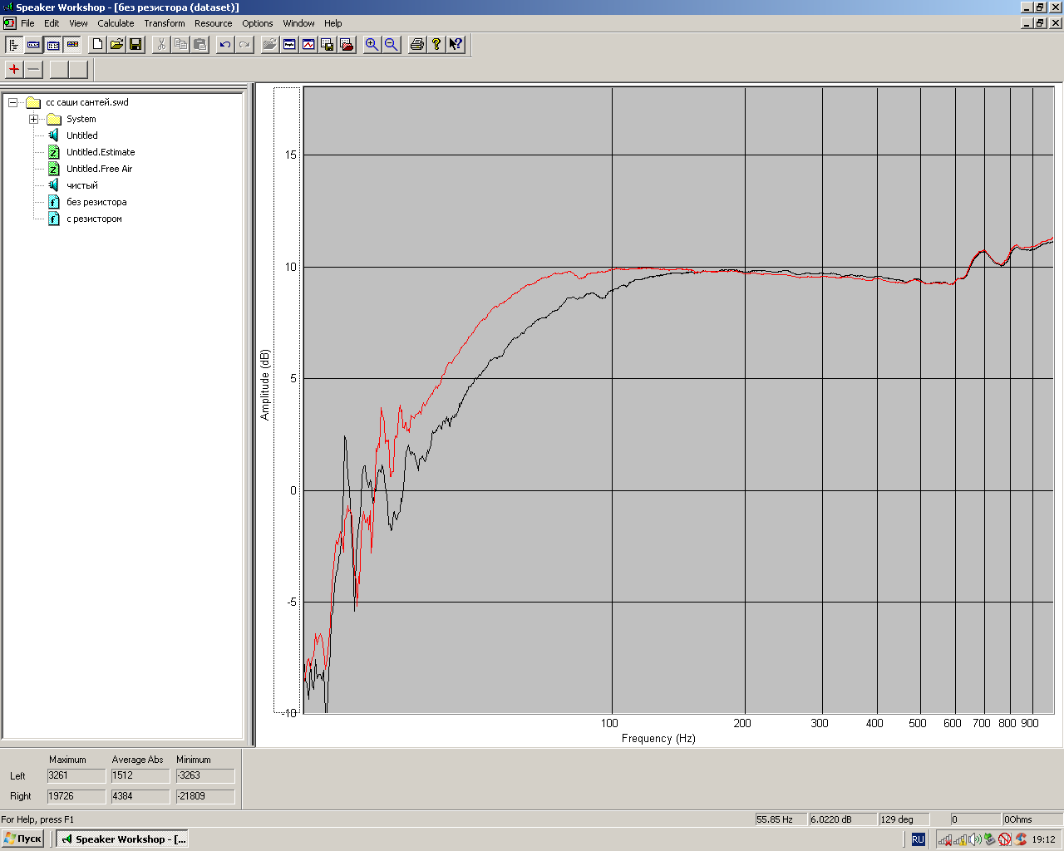Select the System folder in tree
Image resolution: width=1064 pixels, height=851 pixels.
(81, 119)
